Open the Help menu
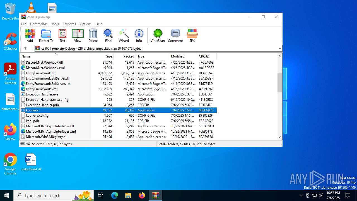The image size is (357, 201). coord(99,24)
